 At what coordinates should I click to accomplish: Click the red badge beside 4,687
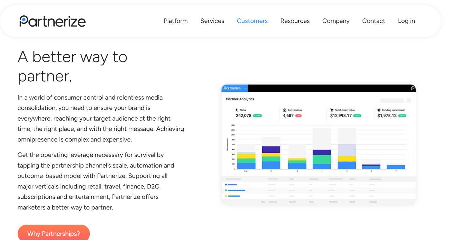[x=298, y=116]
